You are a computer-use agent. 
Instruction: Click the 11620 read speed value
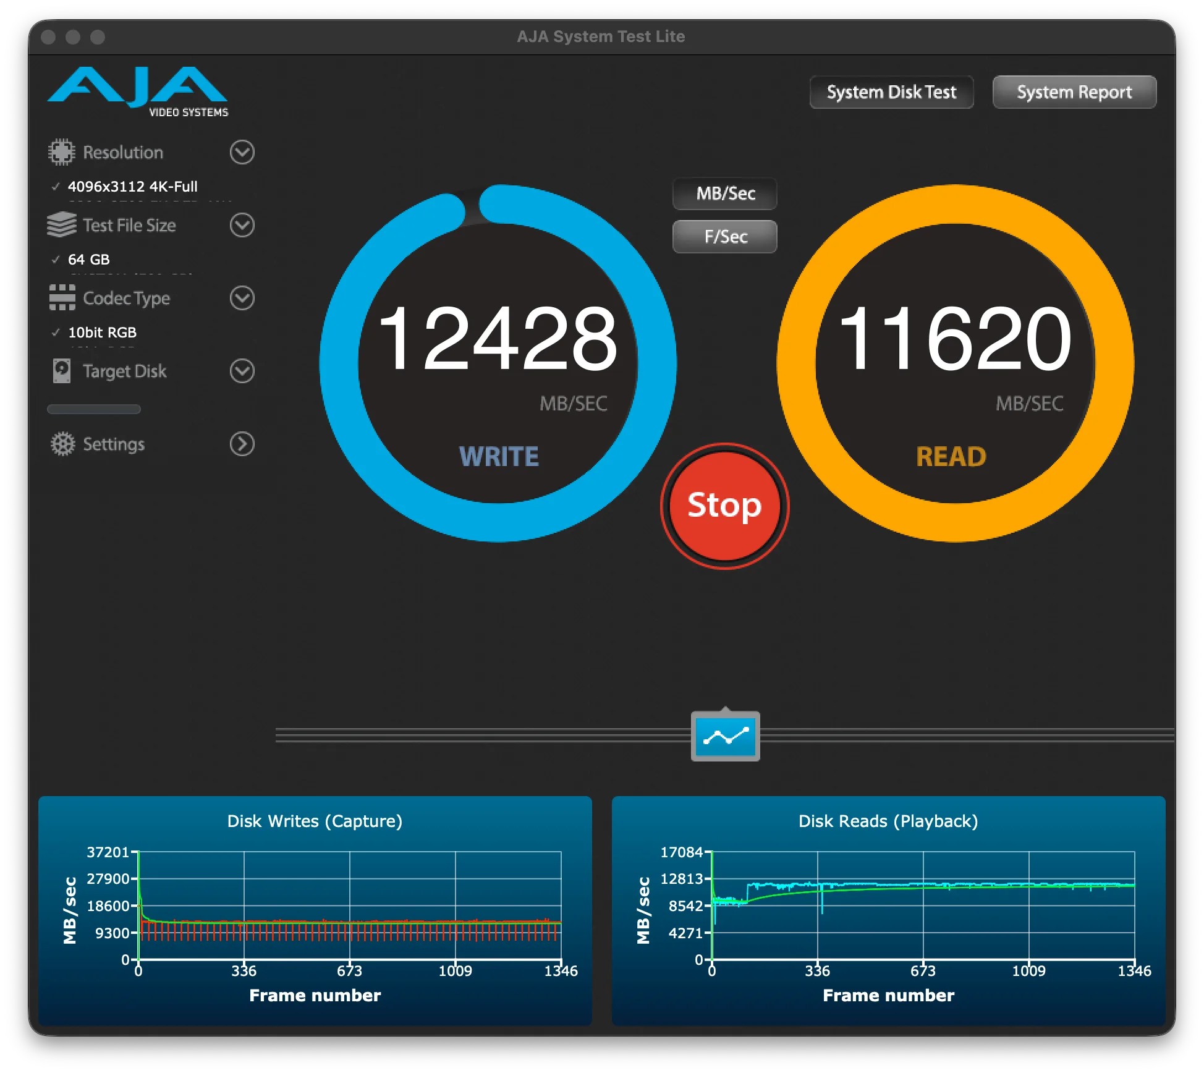pyautogui.click(x=955, y=339)
